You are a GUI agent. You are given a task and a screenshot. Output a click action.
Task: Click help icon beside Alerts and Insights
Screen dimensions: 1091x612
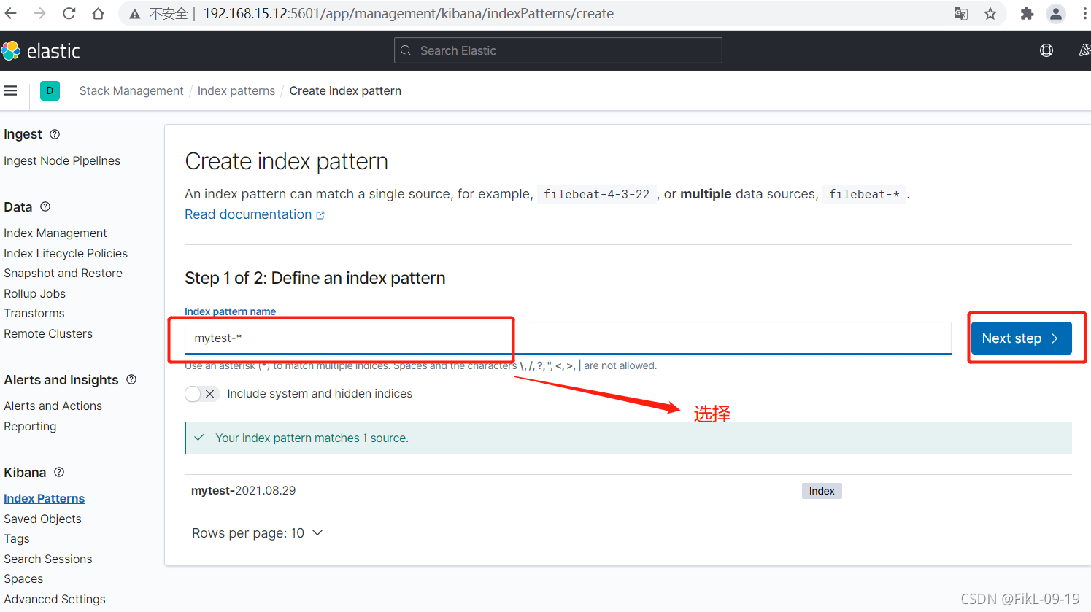point(131,379)
